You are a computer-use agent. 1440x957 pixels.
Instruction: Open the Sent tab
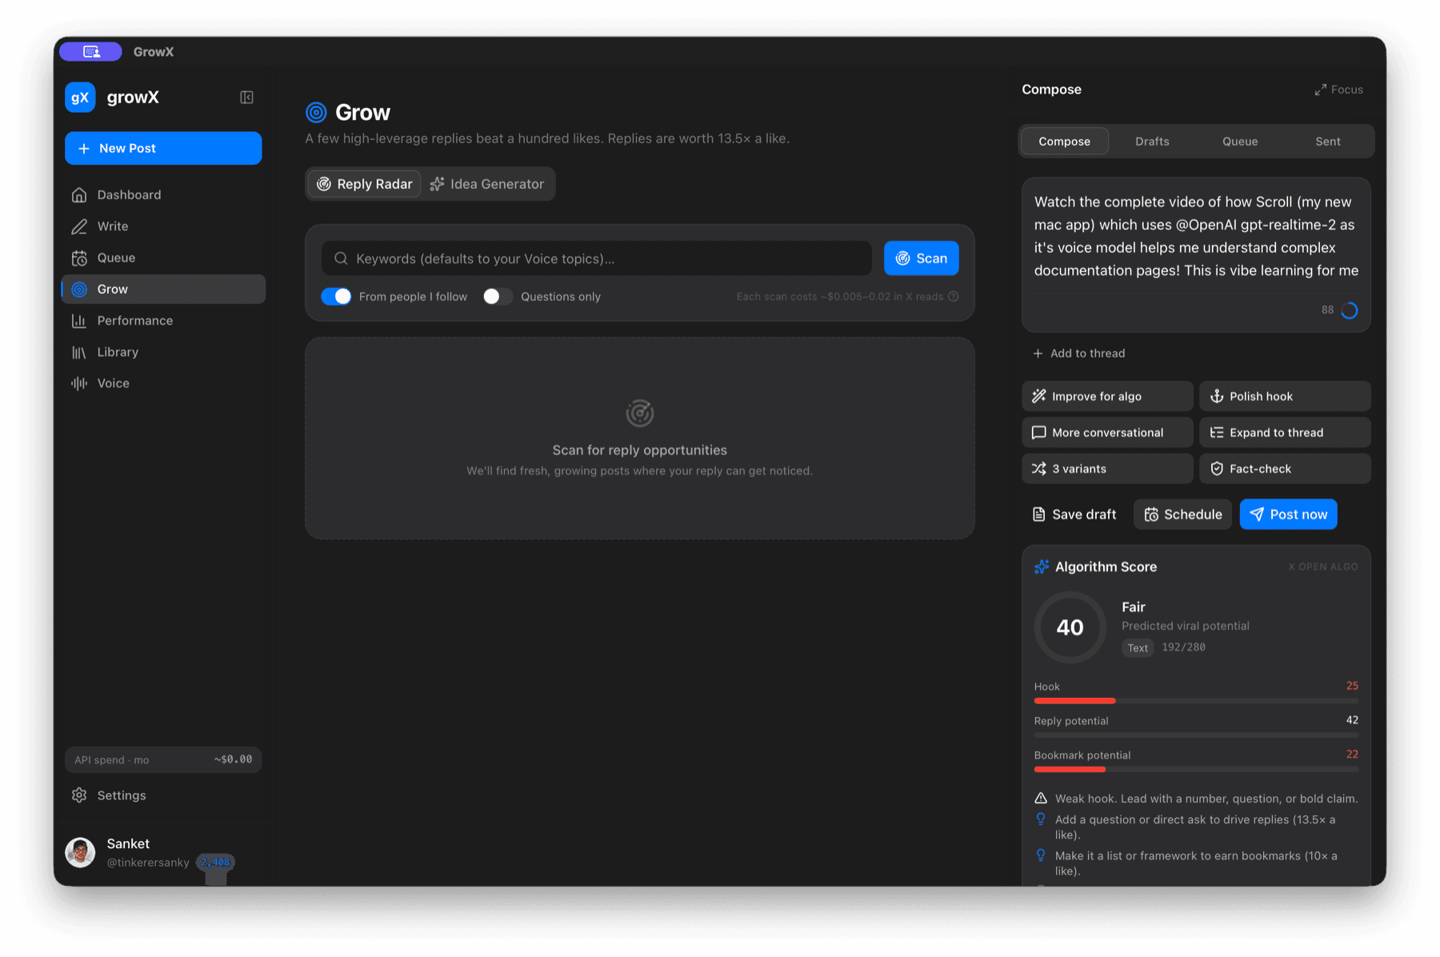1328,142
